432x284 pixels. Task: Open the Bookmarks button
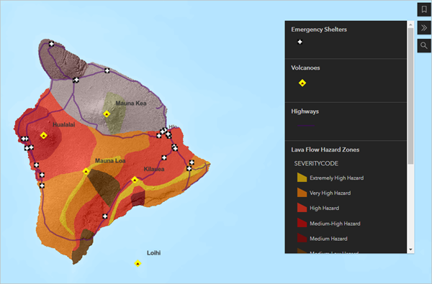point(424,9)
